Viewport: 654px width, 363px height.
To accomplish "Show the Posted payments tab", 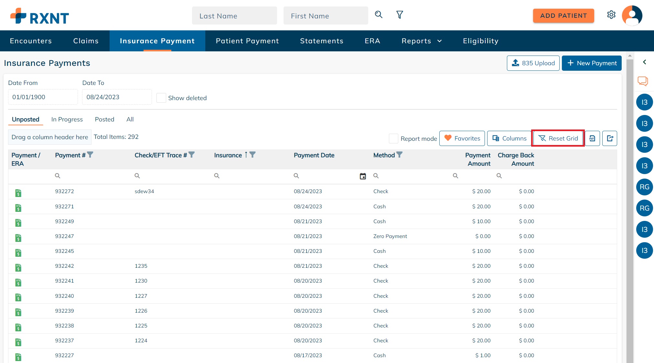I will tap(104, 119).
